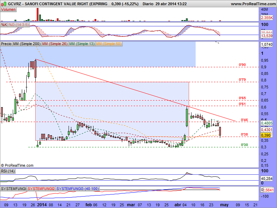Select the MM (Simple 50) indicator label
Viewport: 277px width, 208px height.
click(x=109, y=44)
